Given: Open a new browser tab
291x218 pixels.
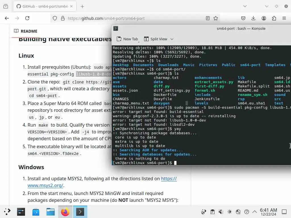Looking at the screenshot, I should (82, 7).
